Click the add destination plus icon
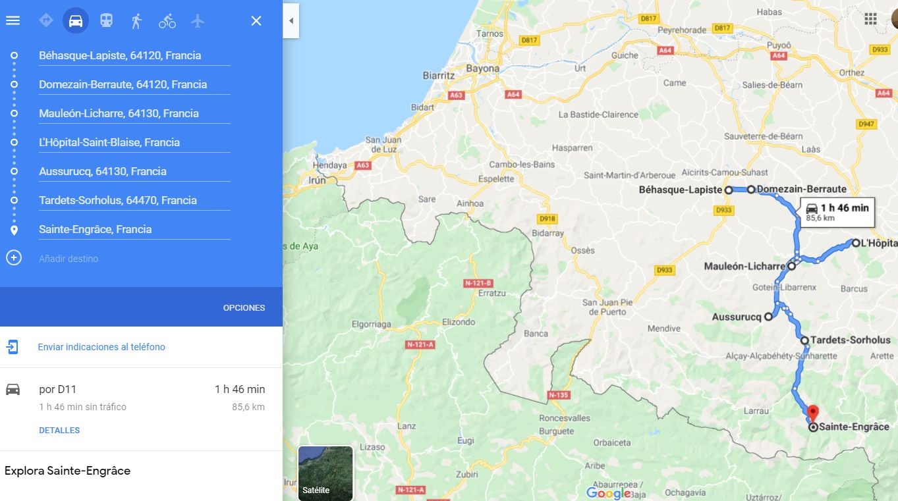This screenshot has width=898, height=501. tap(14, 257)
